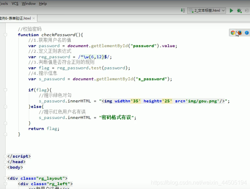Viewport: 250px width, 189px height.
Task: Click reg_password.test(password) call
Action: pos(92,68)
